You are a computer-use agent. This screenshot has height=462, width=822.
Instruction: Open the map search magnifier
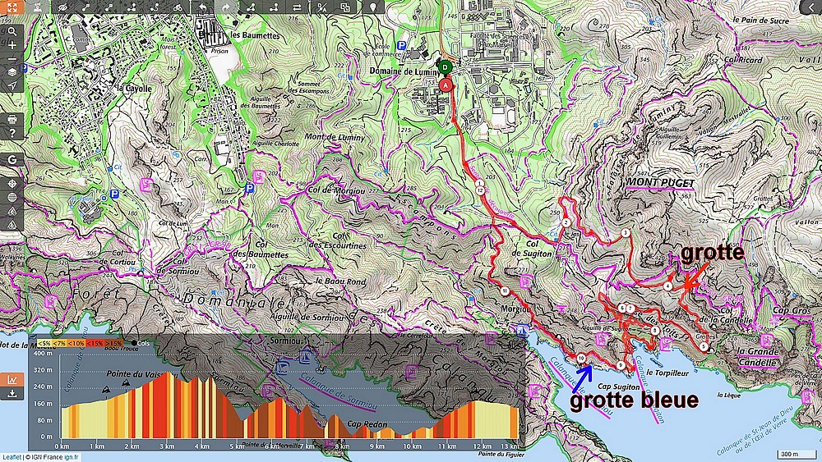click(12, 31)
